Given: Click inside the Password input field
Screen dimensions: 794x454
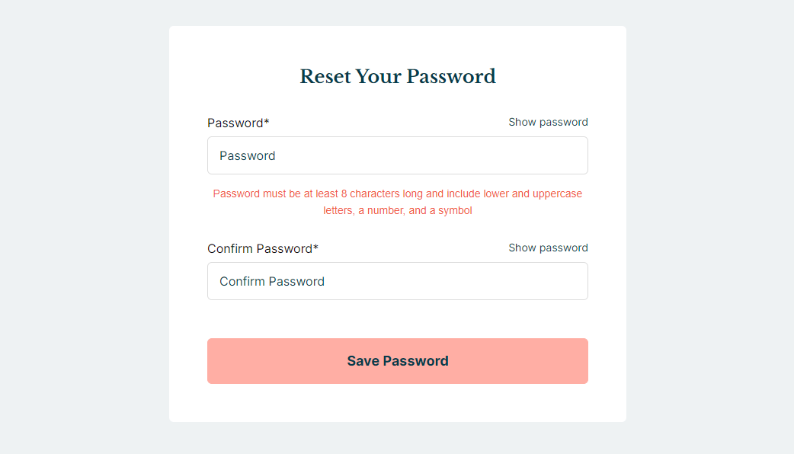Looking at the screenshot, I should point(397,155).
